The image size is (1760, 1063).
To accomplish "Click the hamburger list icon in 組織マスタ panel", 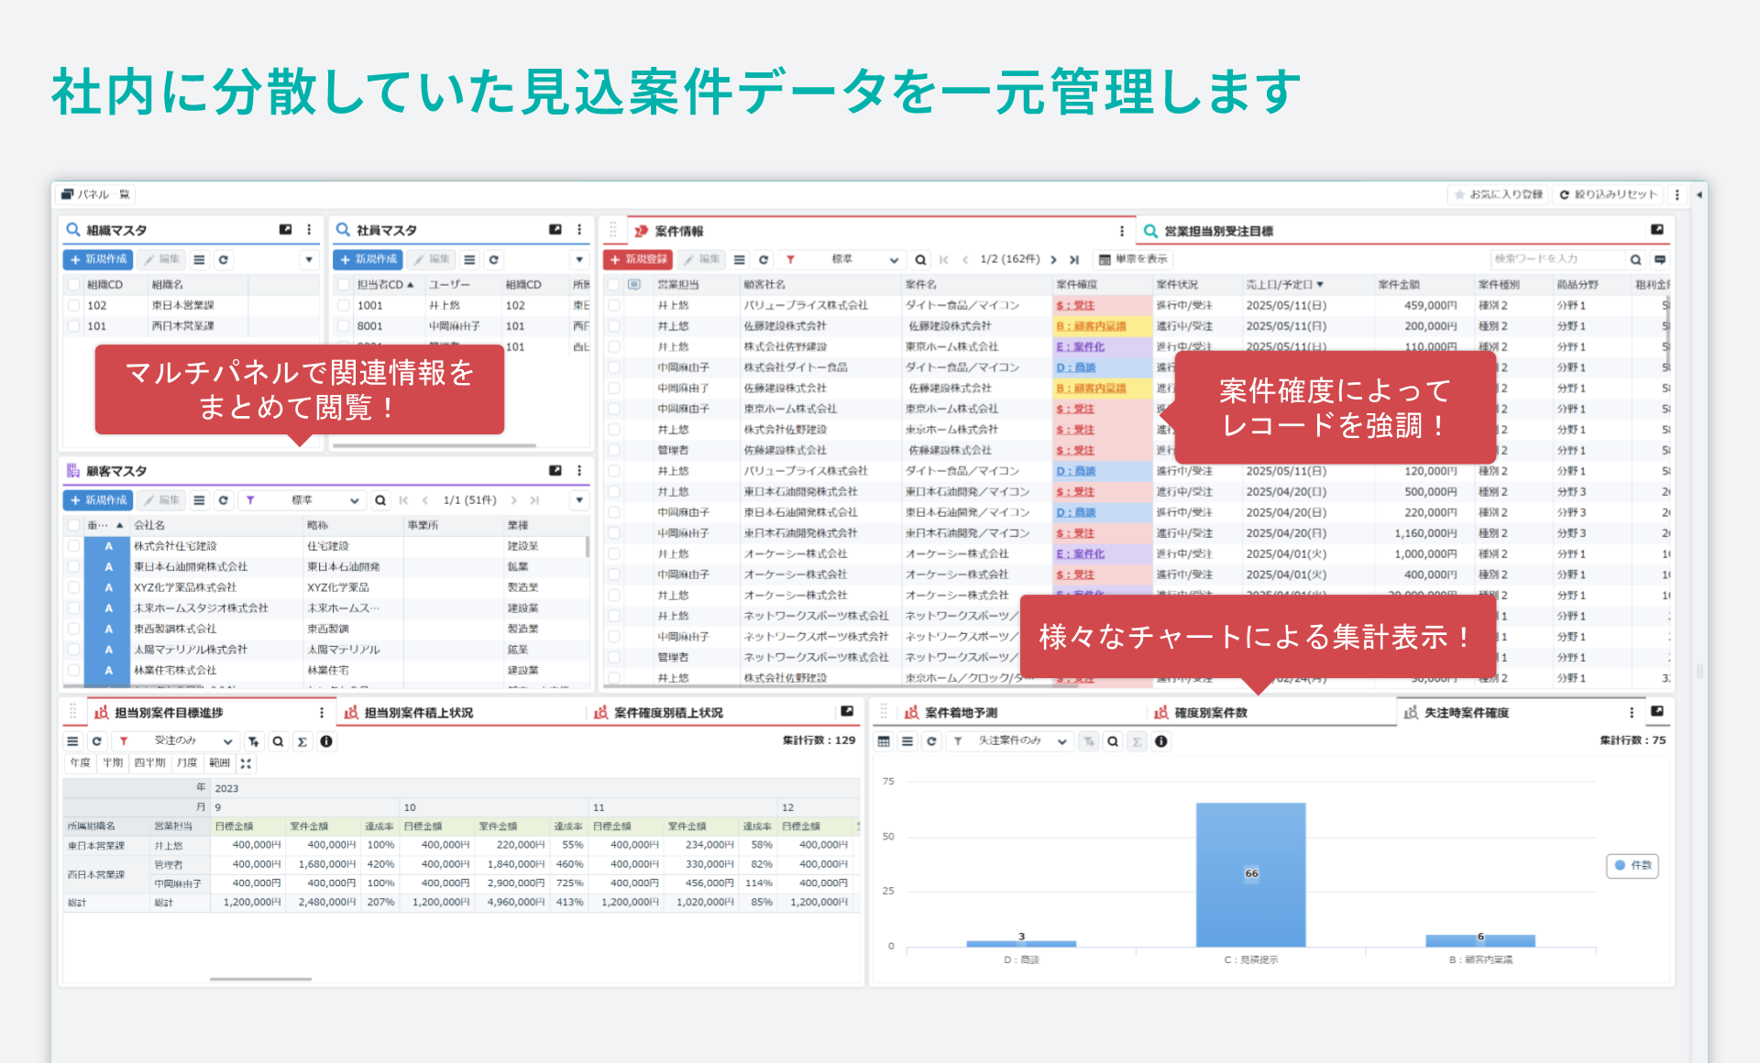I will [199, 259].
